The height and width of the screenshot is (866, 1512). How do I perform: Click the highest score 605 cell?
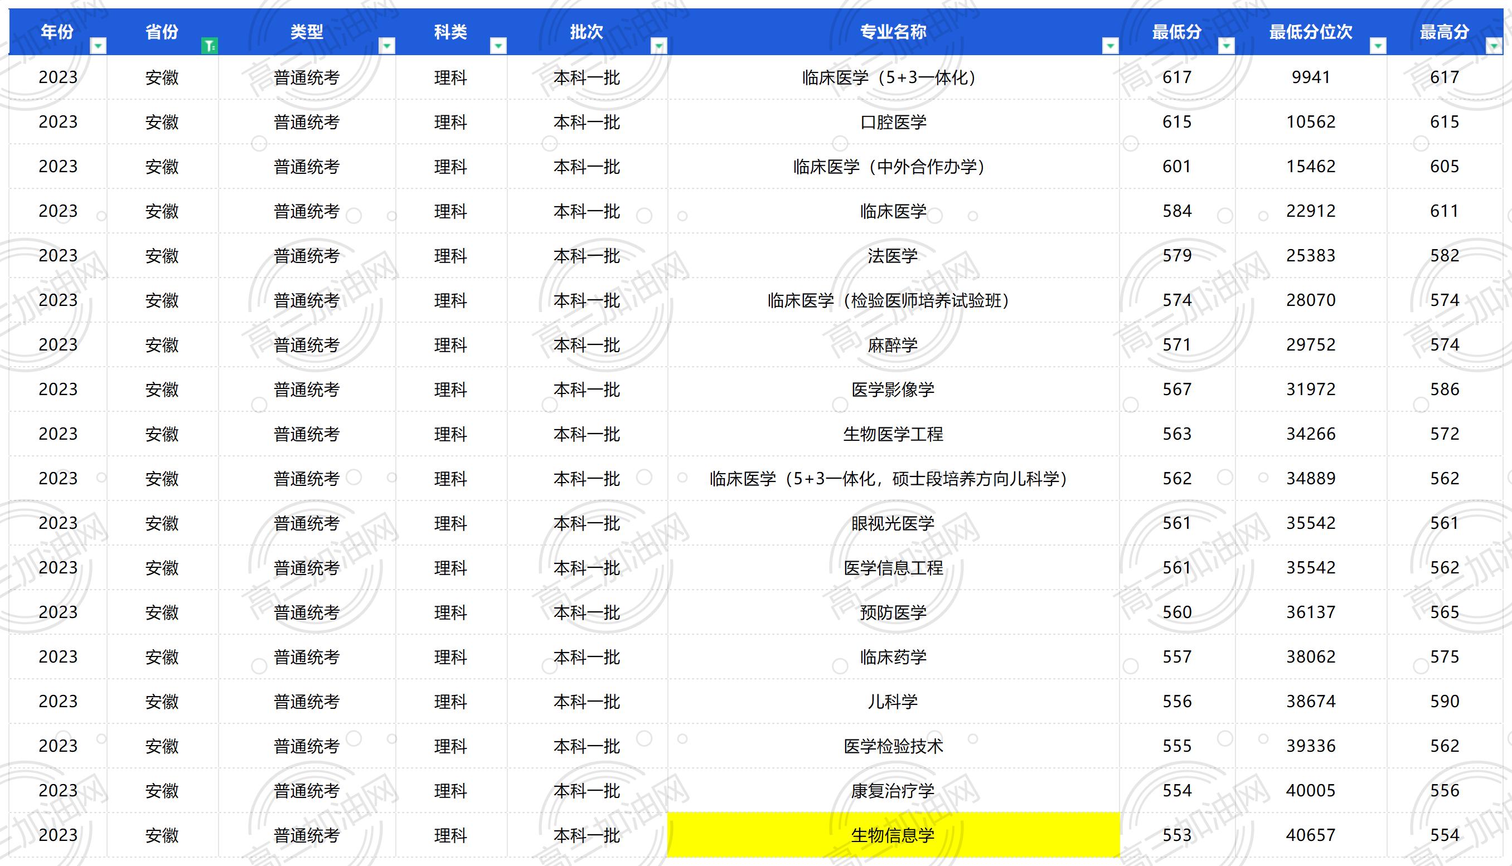click(1445, 167)
